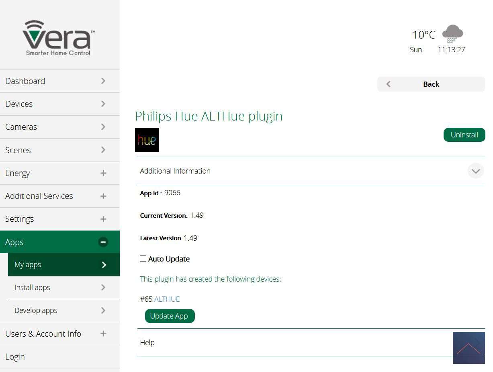Expand Users & Account Info
The height and width of the screenshot is (372, 493).
click(x=103, y=333)
